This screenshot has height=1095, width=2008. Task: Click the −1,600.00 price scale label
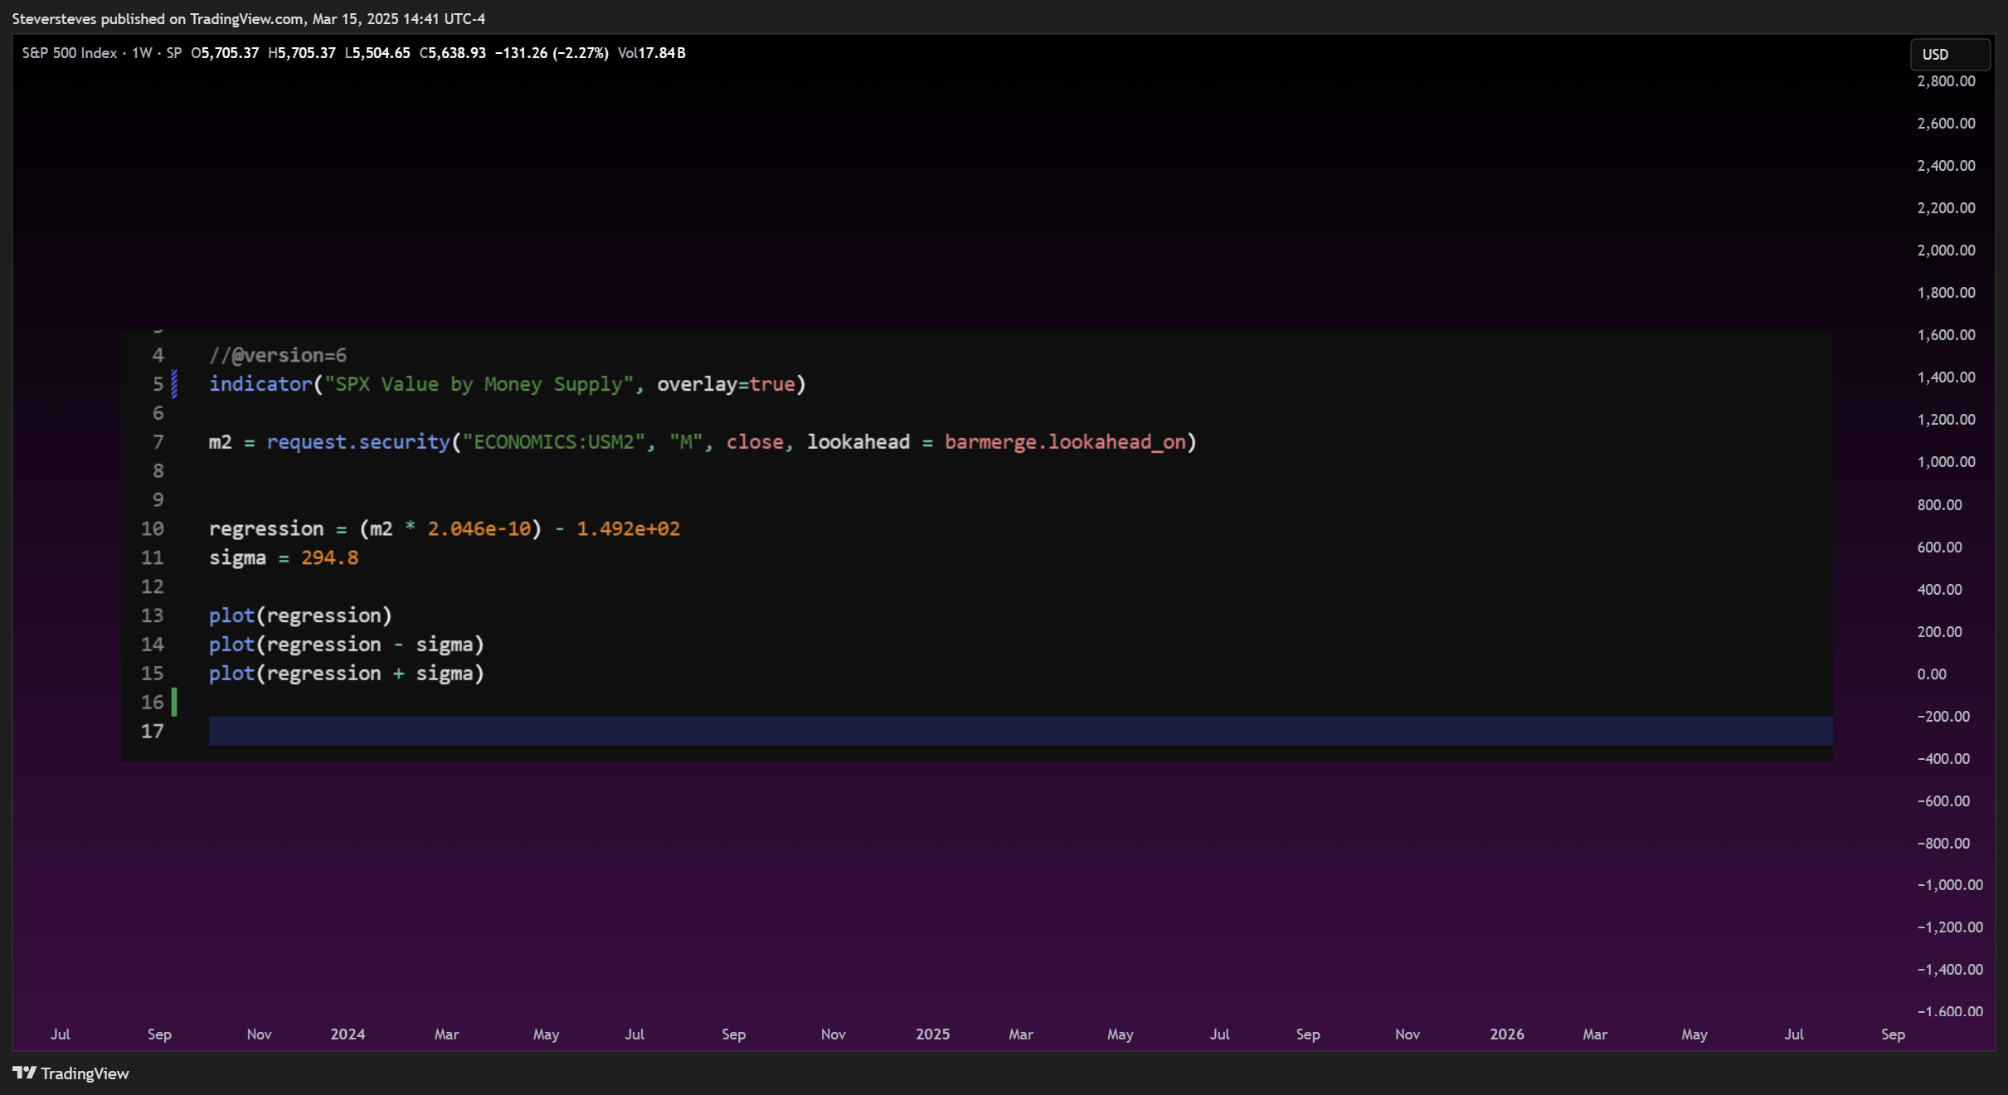click(x=1950, y=1011)
